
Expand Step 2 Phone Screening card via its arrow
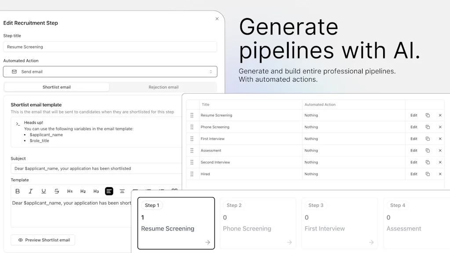coord(289,242)
